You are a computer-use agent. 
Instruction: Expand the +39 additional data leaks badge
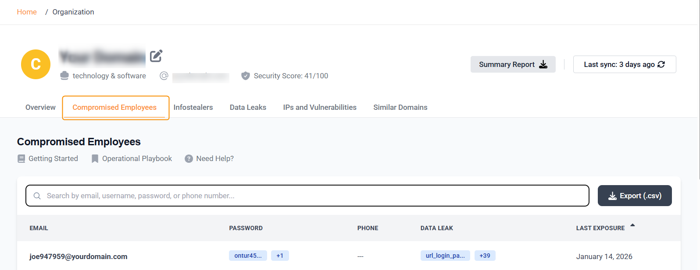point(485,256)
